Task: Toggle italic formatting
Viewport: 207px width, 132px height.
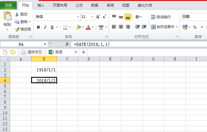Action: (x=45, y=27)
